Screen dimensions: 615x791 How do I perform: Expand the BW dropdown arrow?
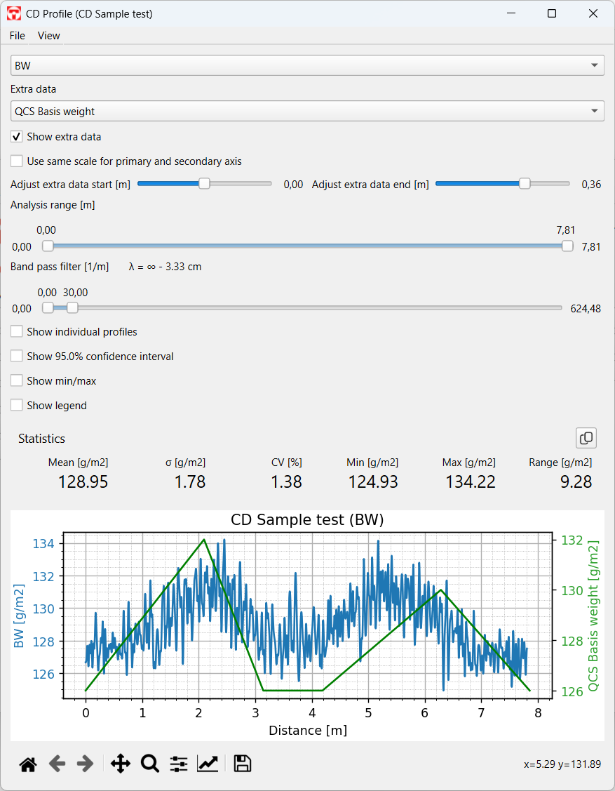point(595,65)
